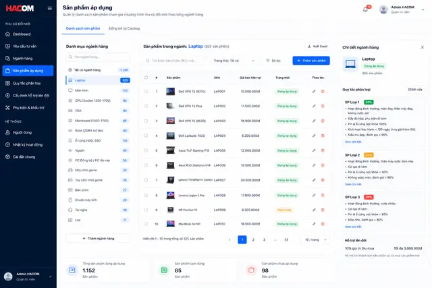Toggle the hamburger menu next to HACOM logo

[49, 8]
